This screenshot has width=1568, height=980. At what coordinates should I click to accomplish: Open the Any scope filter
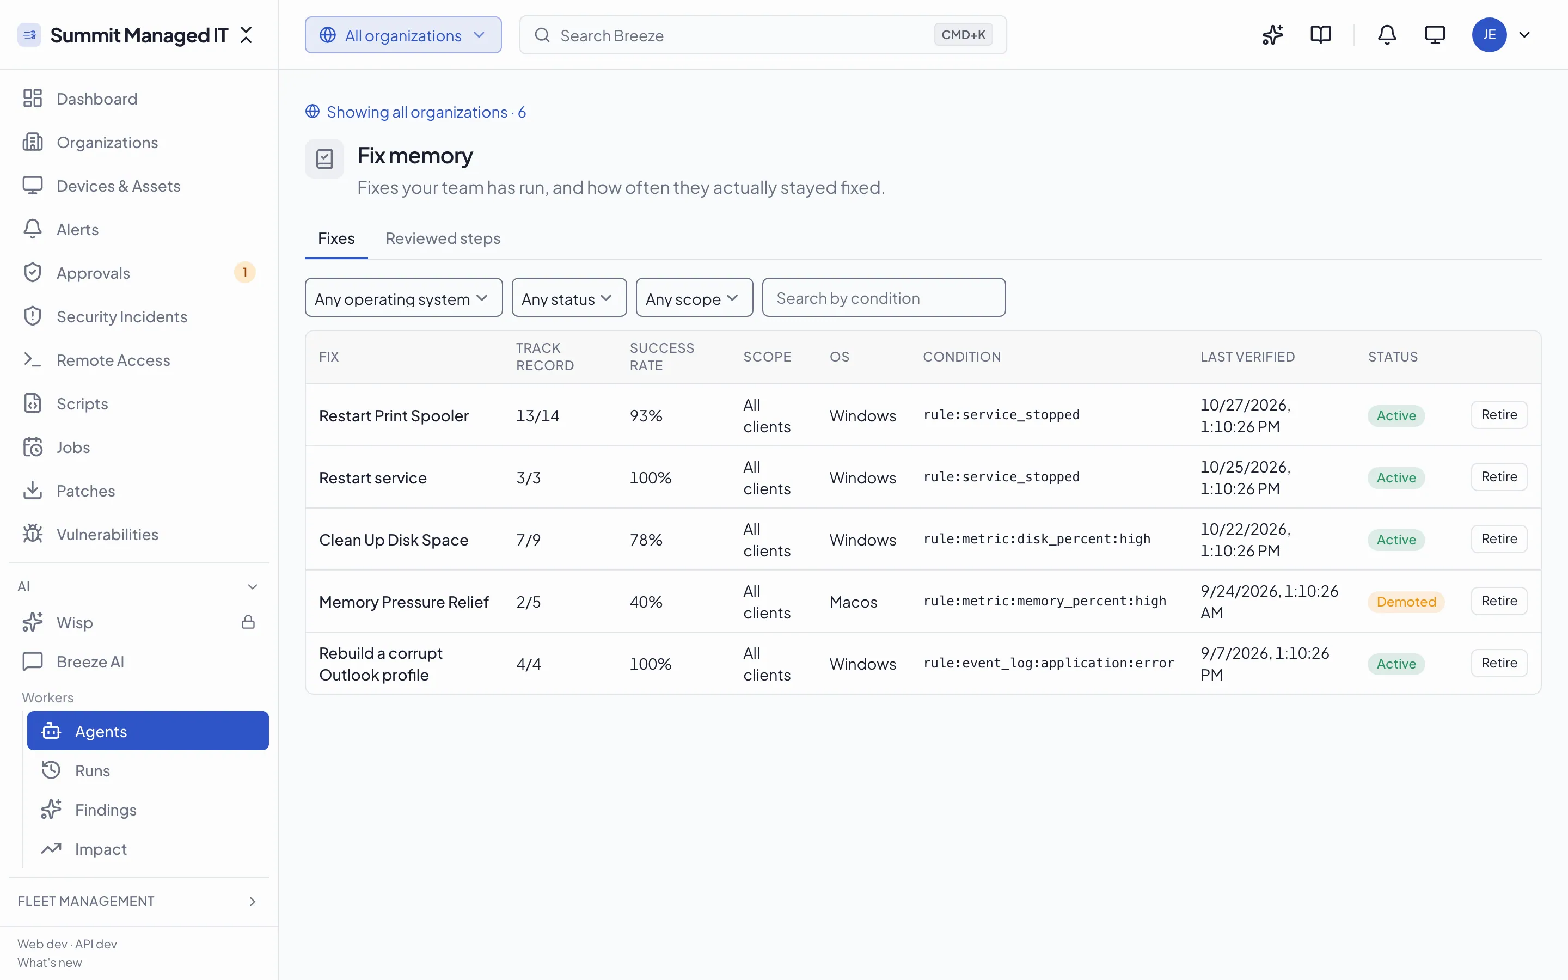[694, 297]
